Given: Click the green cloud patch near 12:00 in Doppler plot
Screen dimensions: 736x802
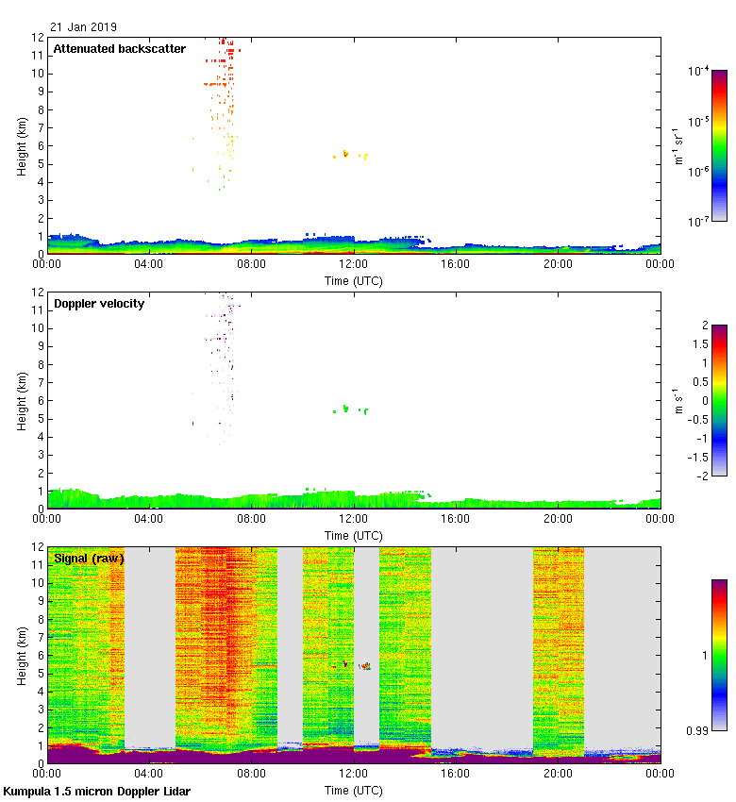Looking at the screenshot, I should (x=346, y=409).
